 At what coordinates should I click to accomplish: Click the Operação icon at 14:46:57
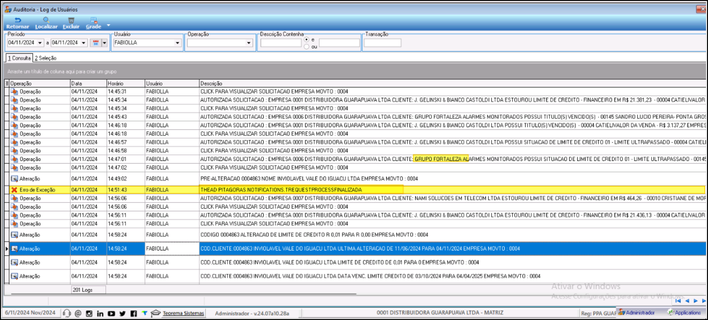pyautogui.click(x=14, y=142)
